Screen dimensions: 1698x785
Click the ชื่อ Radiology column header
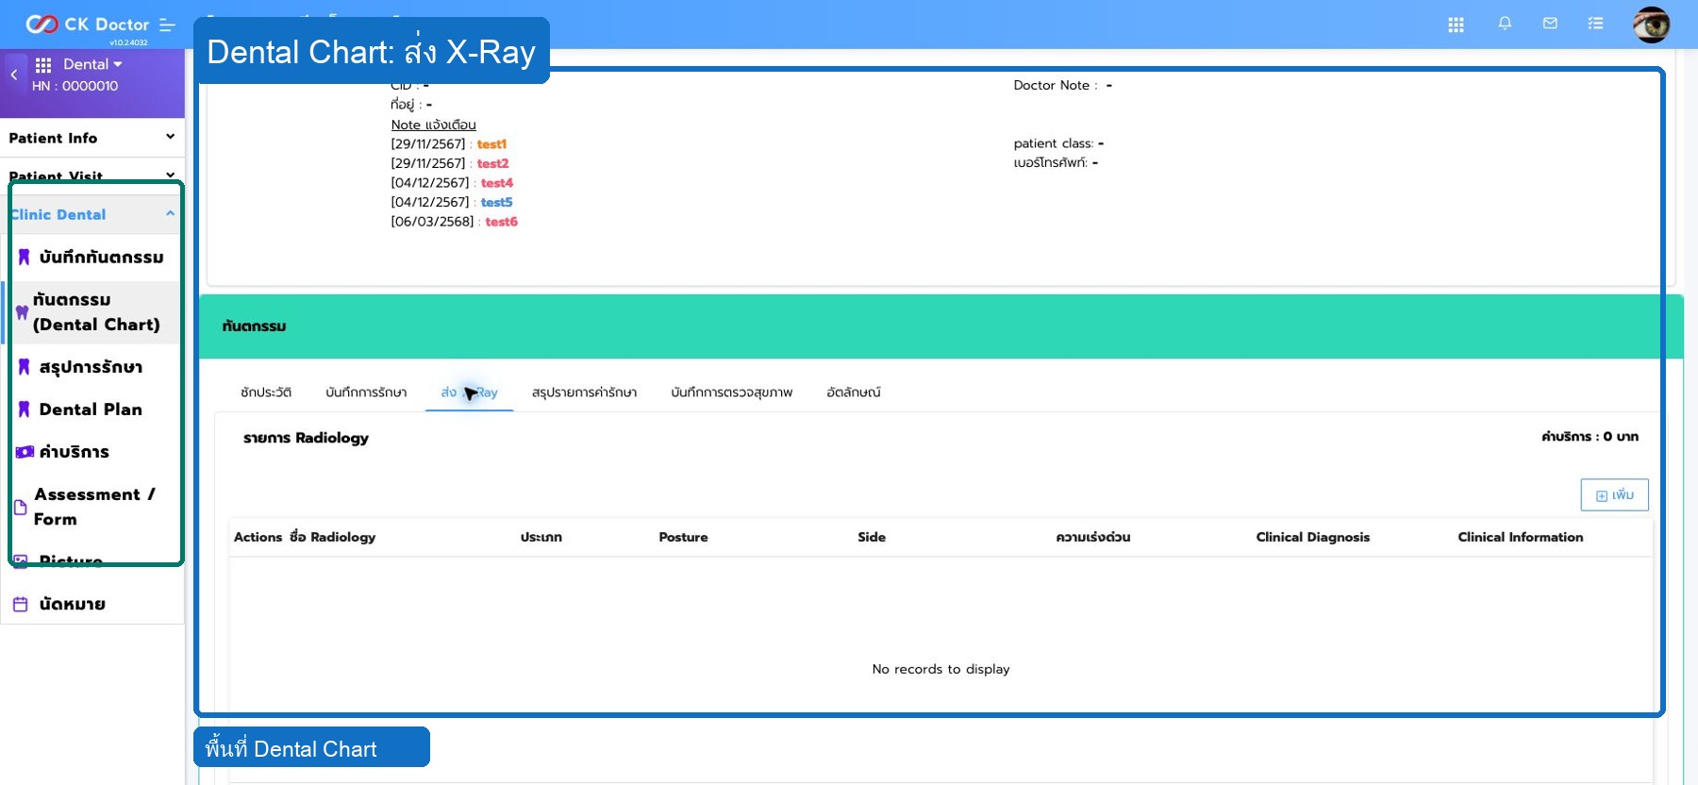tap(332, 537)
